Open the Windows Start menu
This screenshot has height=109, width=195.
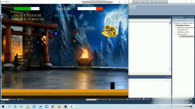click(x=3, y=106)
